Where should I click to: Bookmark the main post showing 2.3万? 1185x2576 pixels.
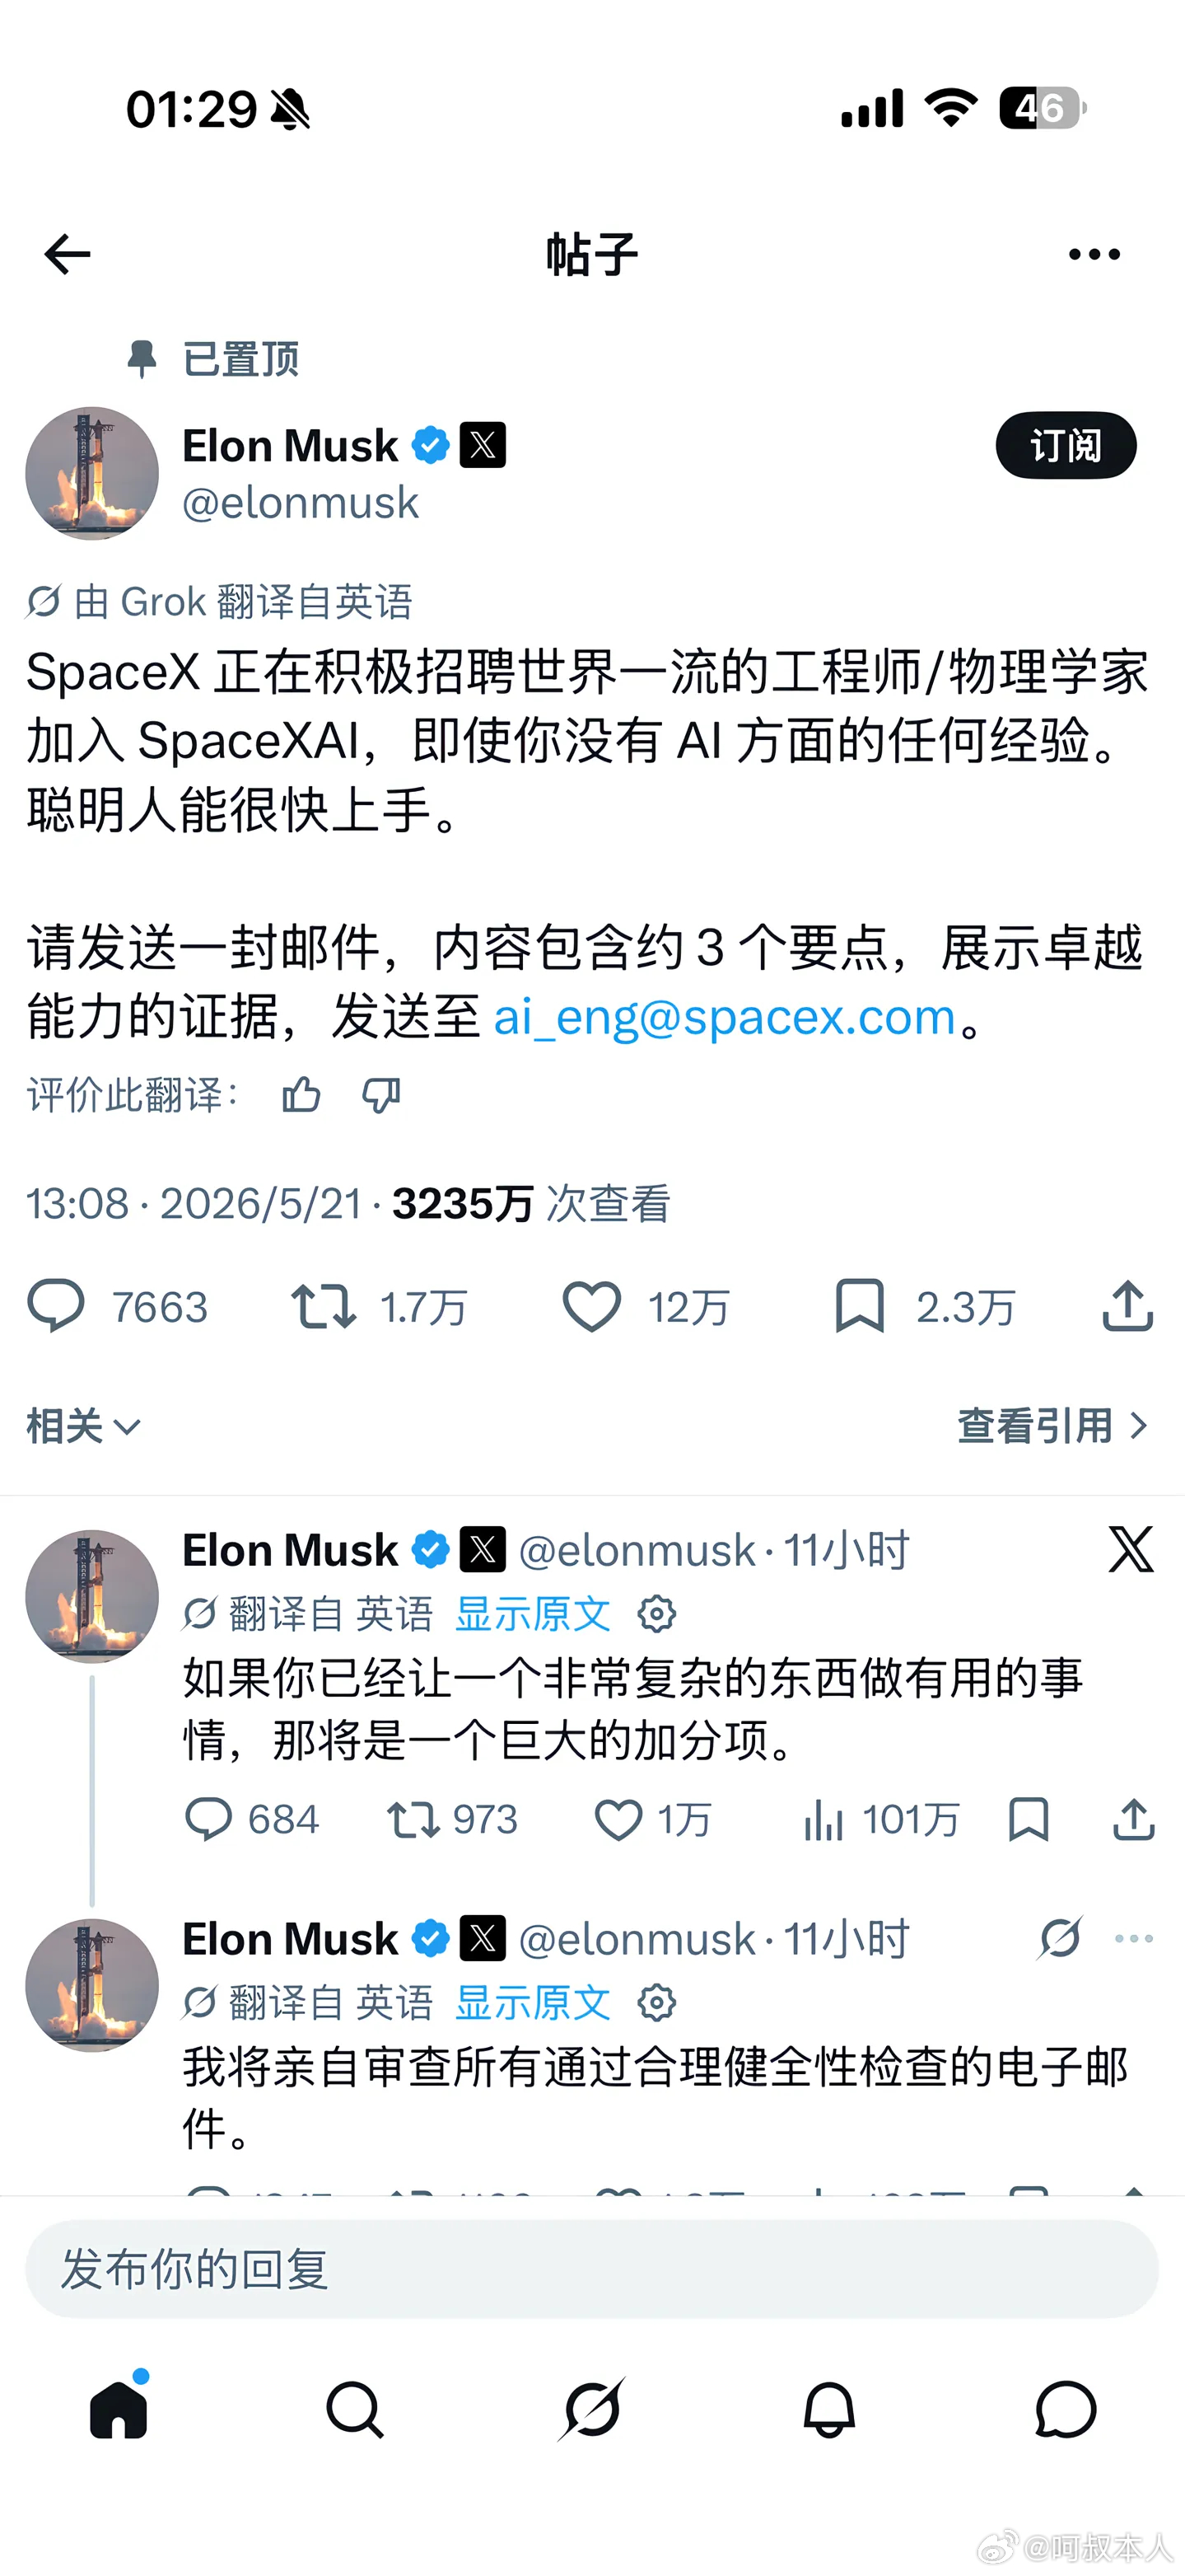click(859, 1306)
